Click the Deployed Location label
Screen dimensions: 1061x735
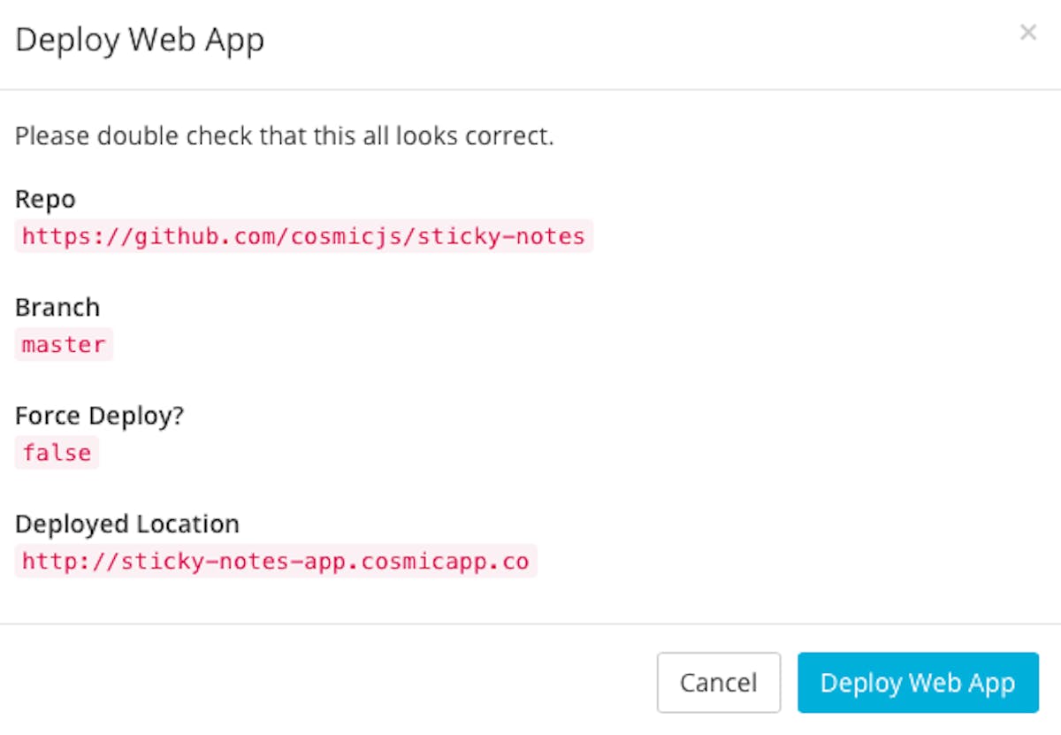pyautogui.click(x=127, y=524)
